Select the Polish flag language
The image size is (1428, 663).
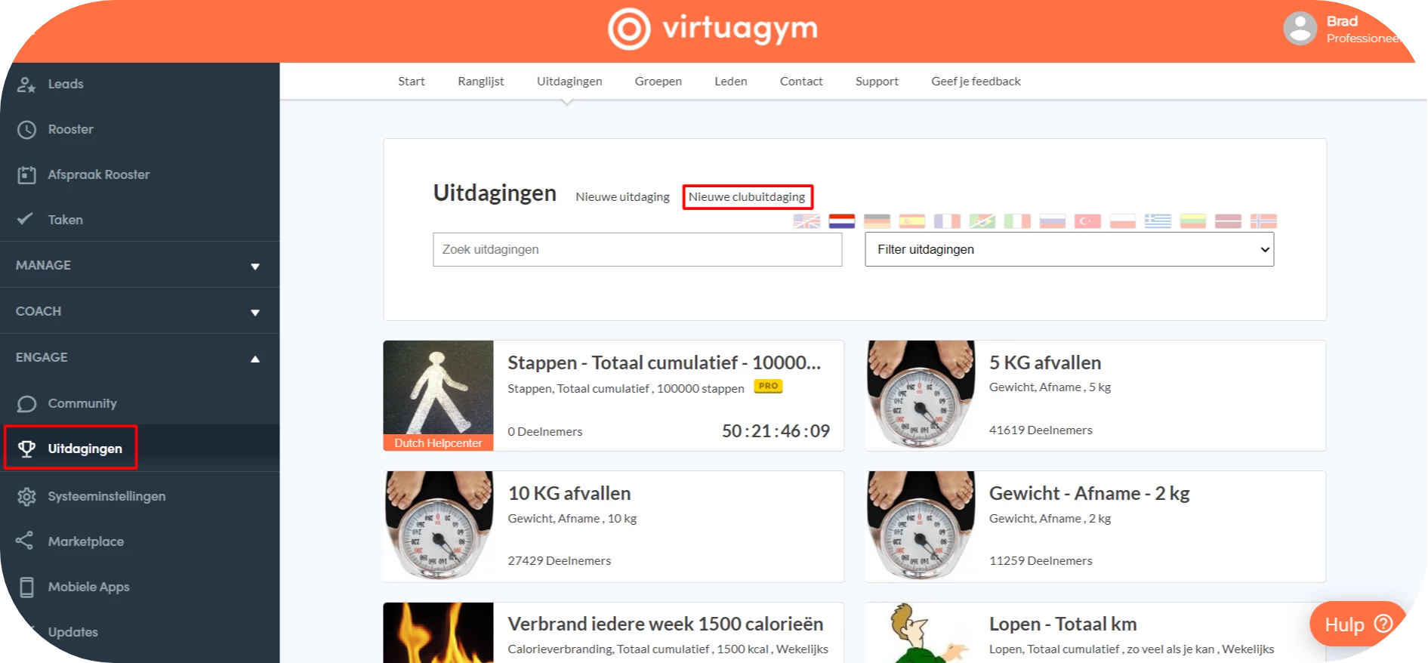coord(1123,221)
